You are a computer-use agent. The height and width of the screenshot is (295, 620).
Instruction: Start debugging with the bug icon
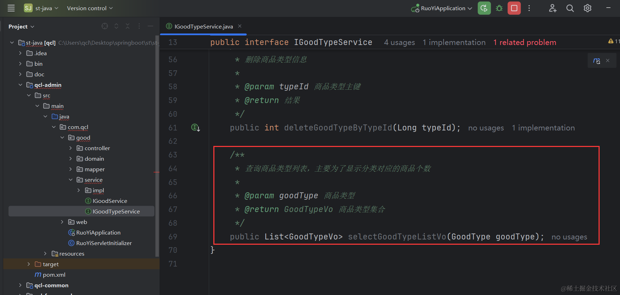pyautogui.click(x=499, y=8)
